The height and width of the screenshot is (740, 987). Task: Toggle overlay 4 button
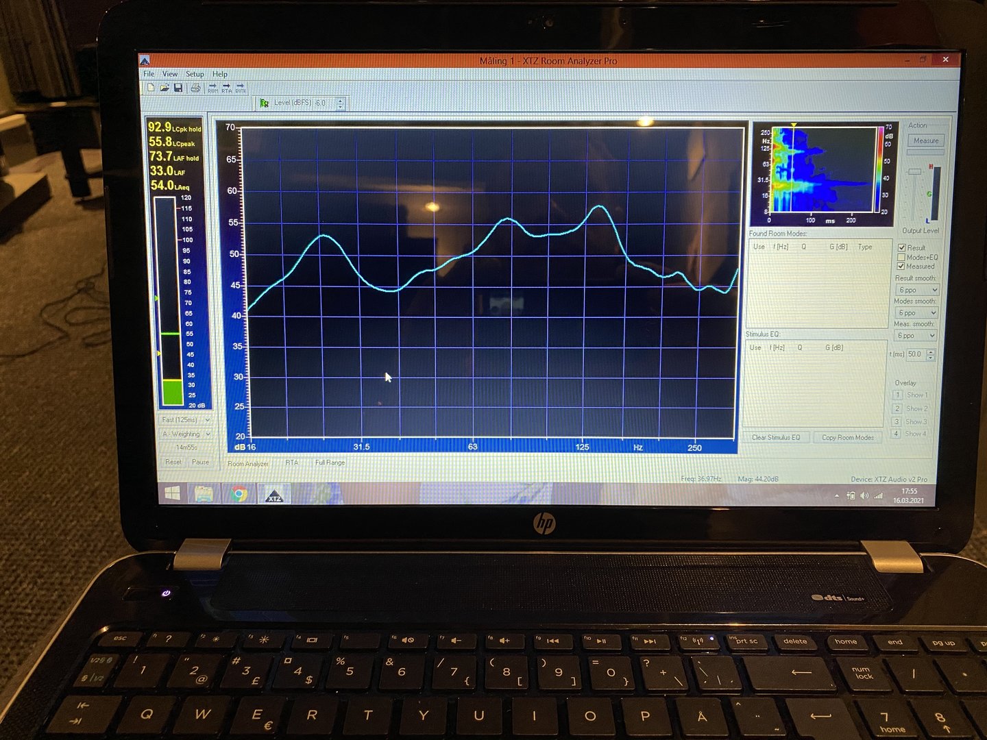tap(895, 434)
